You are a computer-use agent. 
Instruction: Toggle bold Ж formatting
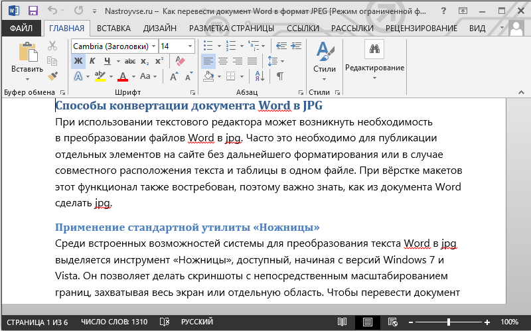point(78,61)
